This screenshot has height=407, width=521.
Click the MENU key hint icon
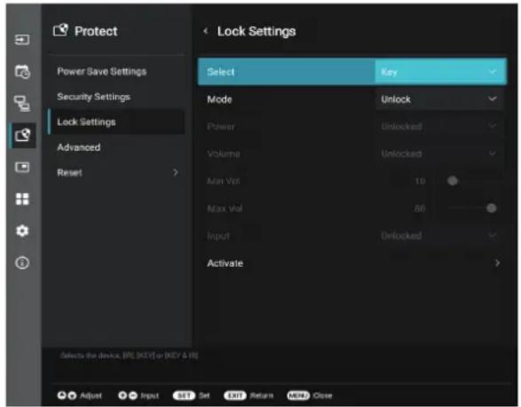coord(298,395)
